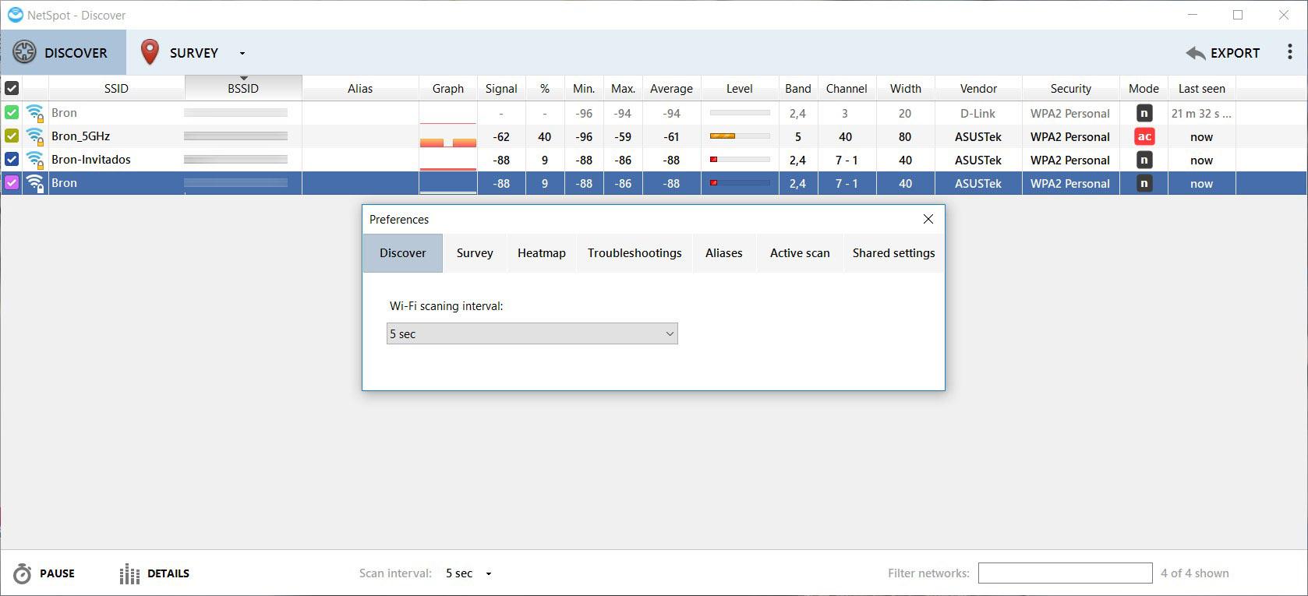This screenshot has height=596, width=1308.
Task: Click the Channel column header
Action: [847, 89]
